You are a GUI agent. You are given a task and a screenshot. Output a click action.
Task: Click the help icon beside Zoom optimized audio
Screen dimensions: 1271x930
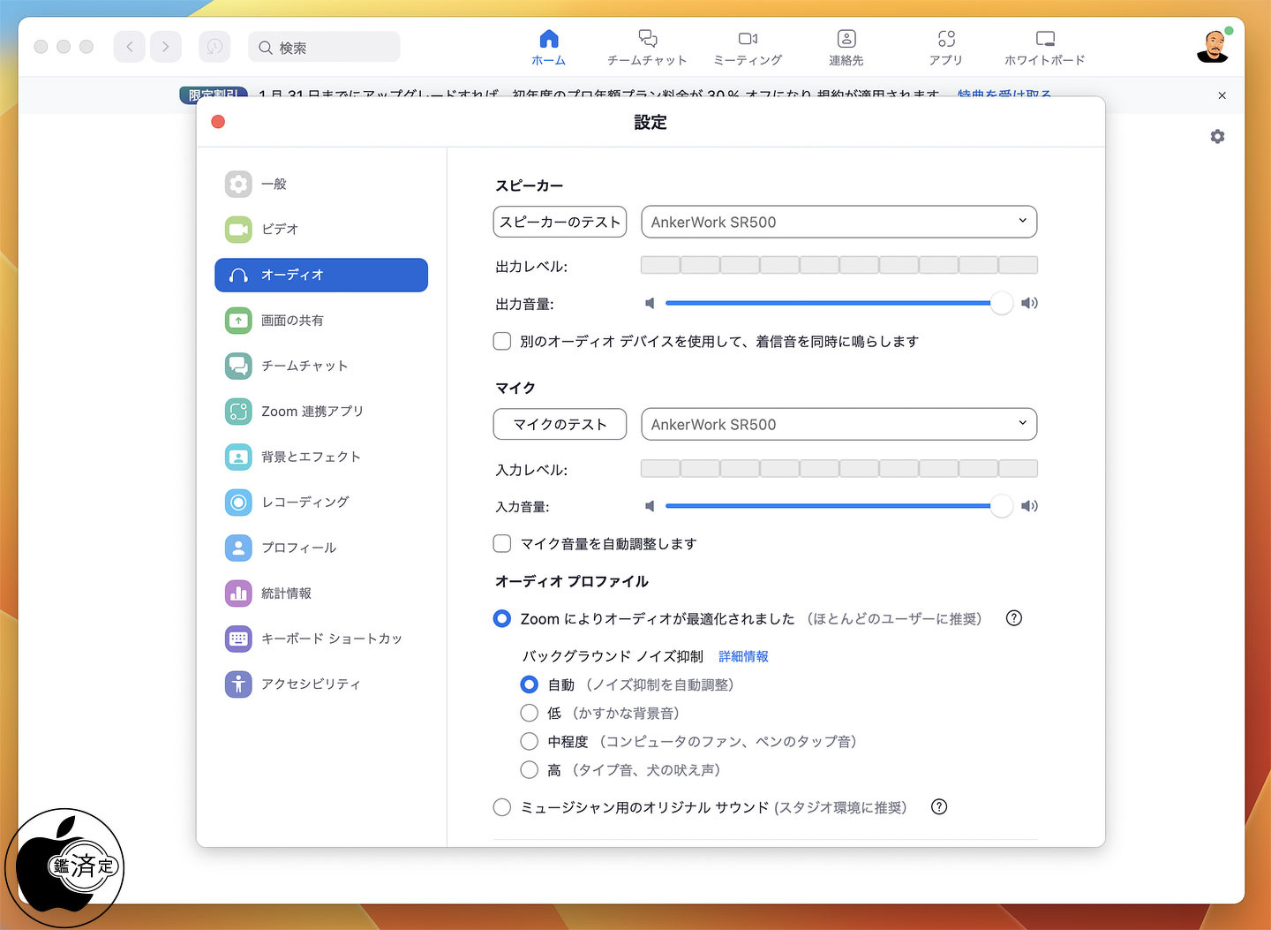click(x=1013, y=618)
